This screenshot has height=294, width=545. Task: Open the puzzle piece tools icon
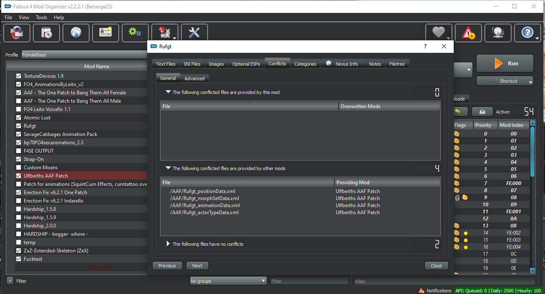tap(165, 33)
